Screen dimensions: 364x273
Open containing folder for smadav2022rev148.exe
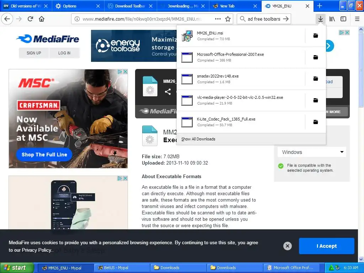[316, 79]
